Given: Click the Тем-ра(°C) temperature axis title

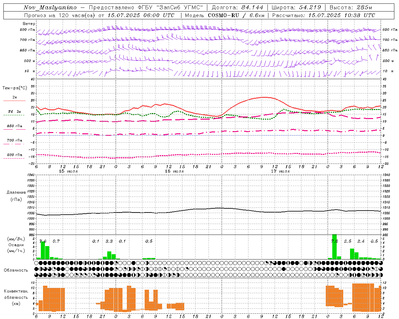Looking at the screenshot, I should tap(15, 88).
